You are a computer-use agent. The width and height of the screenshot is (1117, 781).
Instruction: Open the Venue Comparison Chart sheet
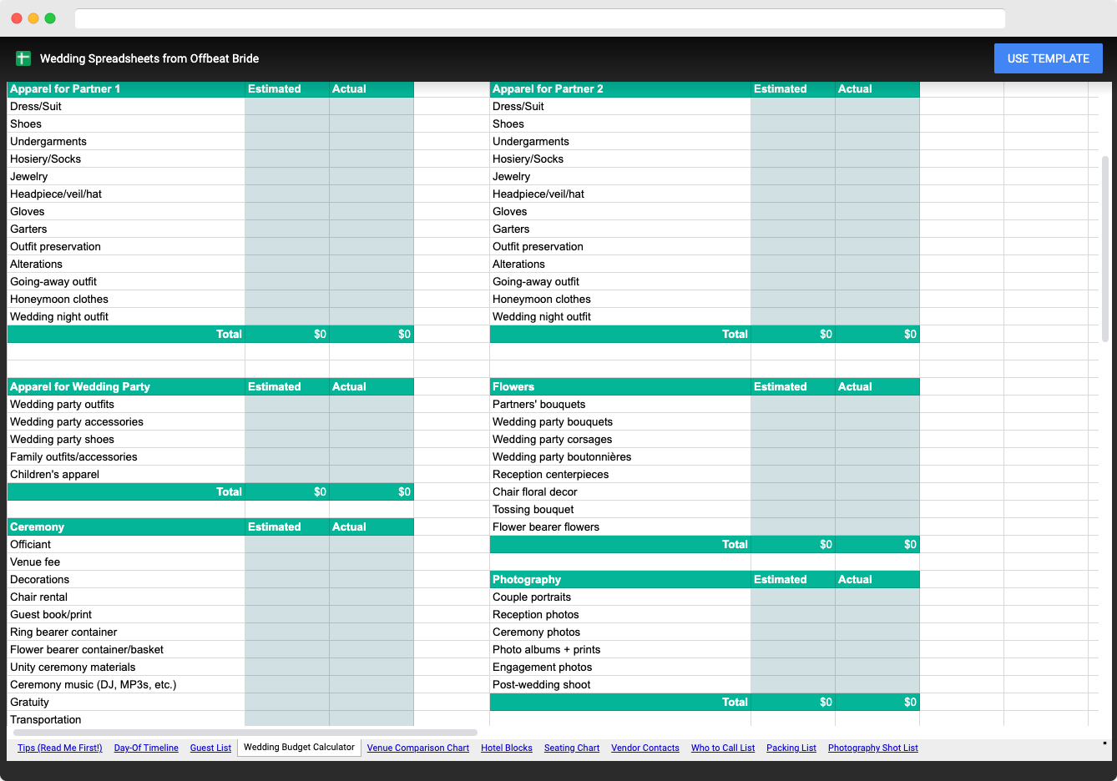tap(417, 748)
